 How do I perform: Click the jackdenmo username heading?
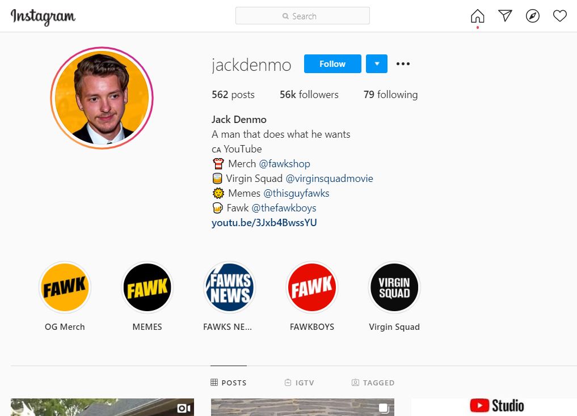point(251,65)
